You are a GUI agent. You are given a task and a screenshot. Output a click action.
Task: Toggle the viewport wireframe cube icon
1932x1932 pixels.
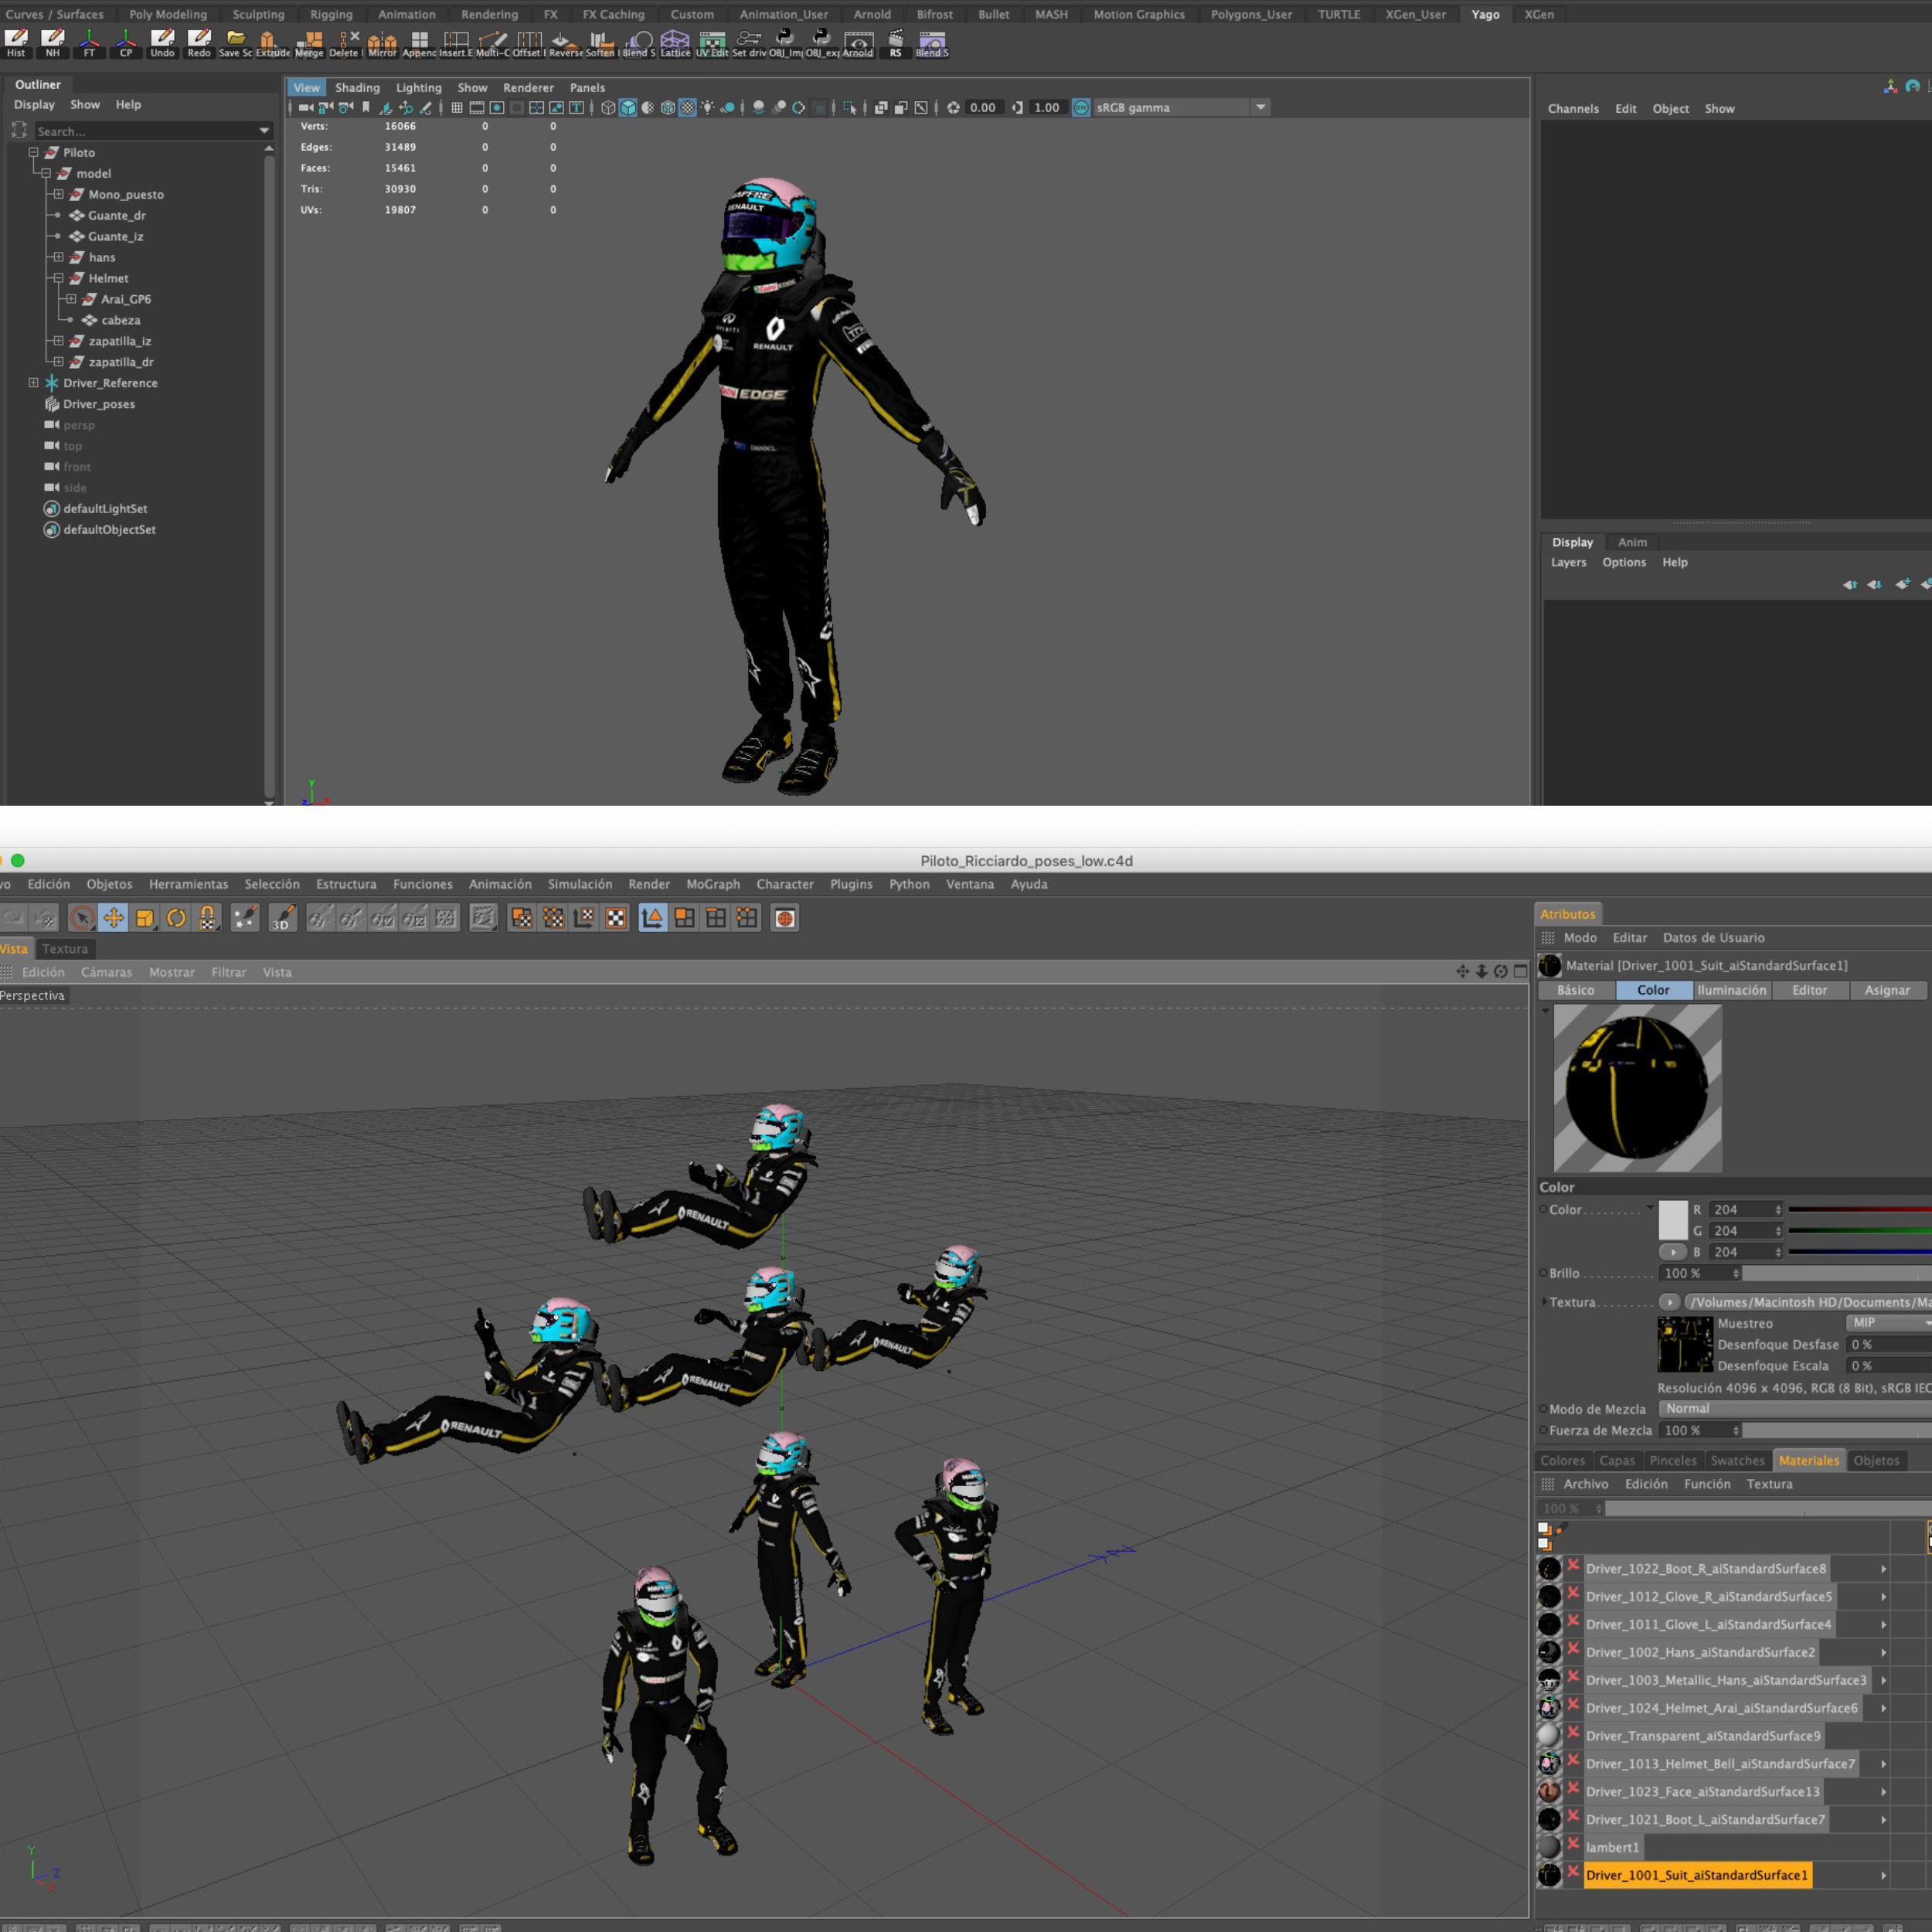pos(607,108)
